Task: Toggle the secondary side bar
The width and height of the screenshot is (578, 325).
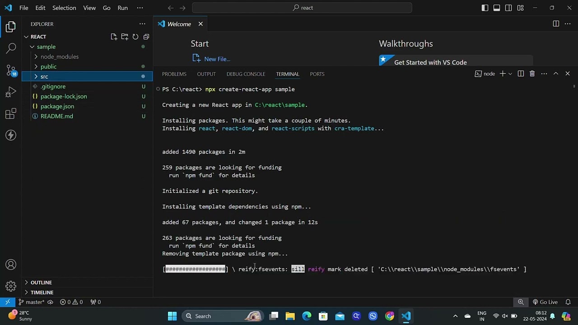Action: coord(508,8)
